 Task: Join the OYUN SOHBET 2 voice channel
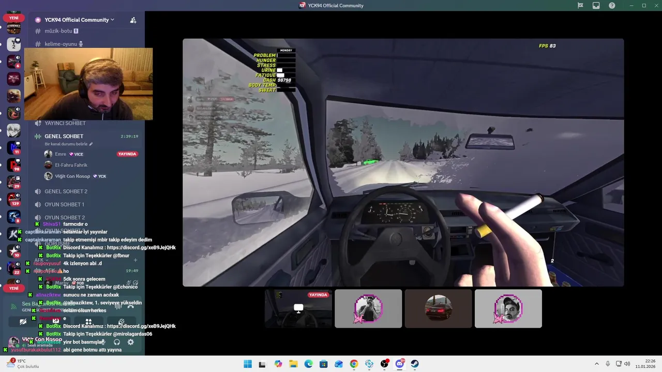[65, 218]
